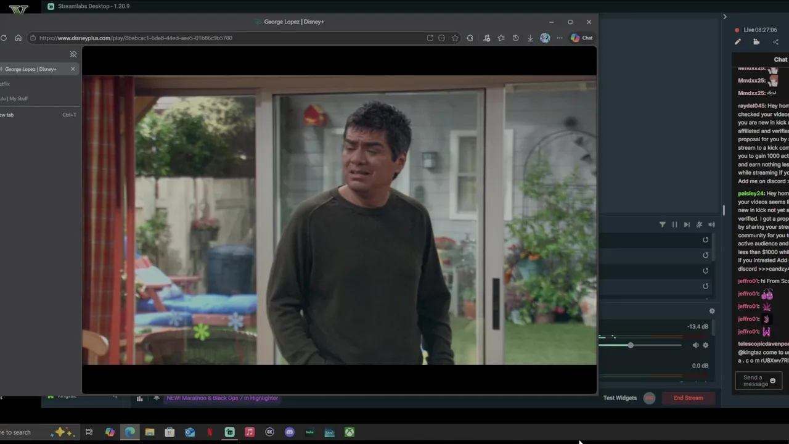Replay the fourth recent event
This screenshot has width=789, height=444.
click(706, 286)
